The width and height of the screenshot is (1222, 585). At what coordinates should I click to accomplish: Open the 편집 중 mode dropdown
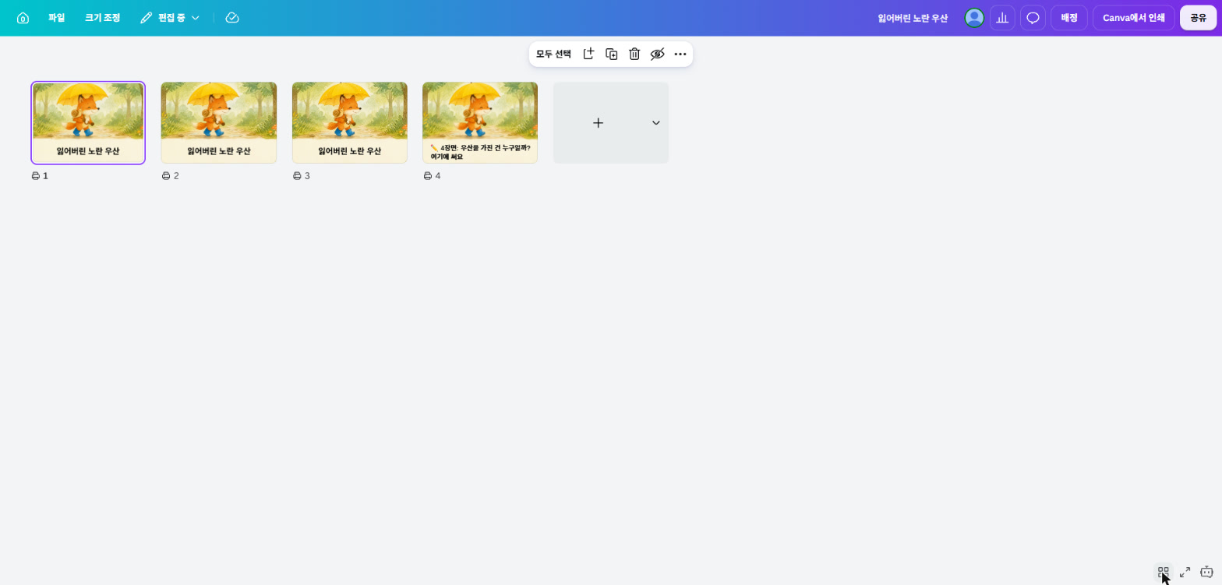pyautogui.click(x=170, y=18)
